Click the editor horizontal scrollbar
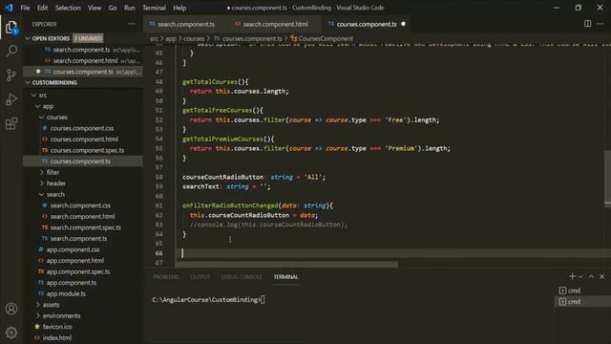This screenshot has height=344, width=611. pyautogui.click(x=286, y=265)
